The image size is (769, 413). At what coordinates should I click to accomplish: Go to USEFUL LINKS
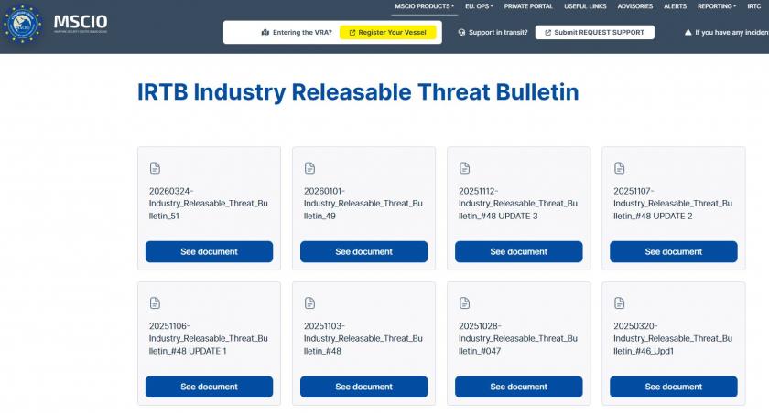585,6
